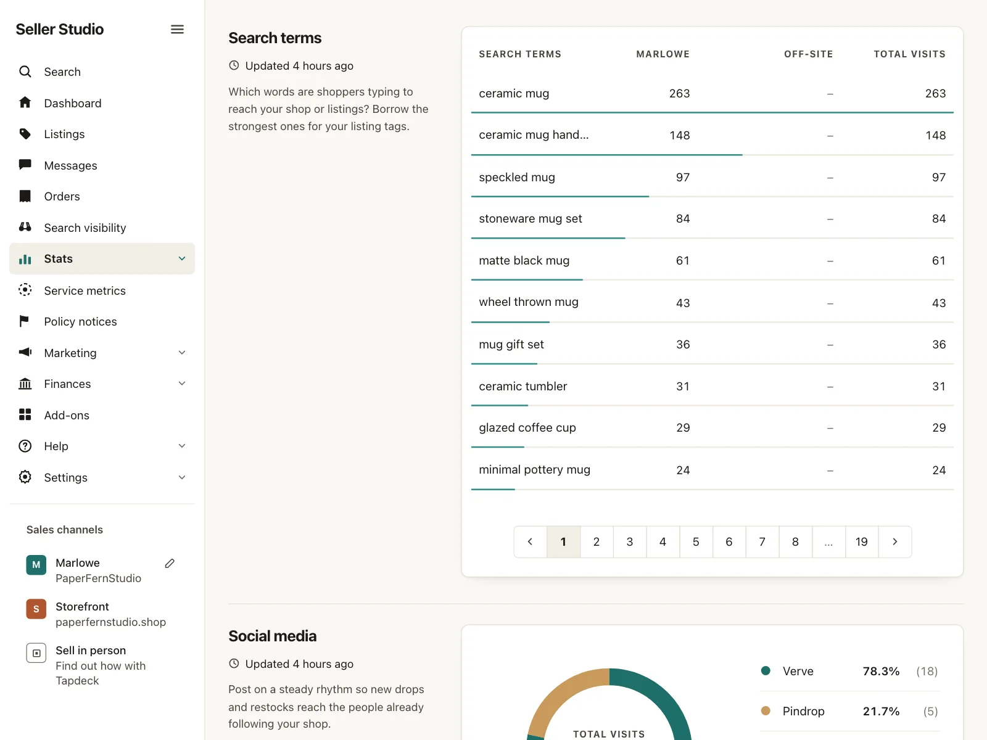Image resolution: width=987 pixels, height=740 pixels.
Task: Open Messages from the sidebar
Action: click(102, 165)
